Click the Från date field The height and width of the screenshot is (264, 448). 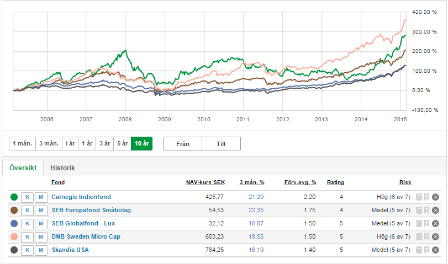(182, 143)
